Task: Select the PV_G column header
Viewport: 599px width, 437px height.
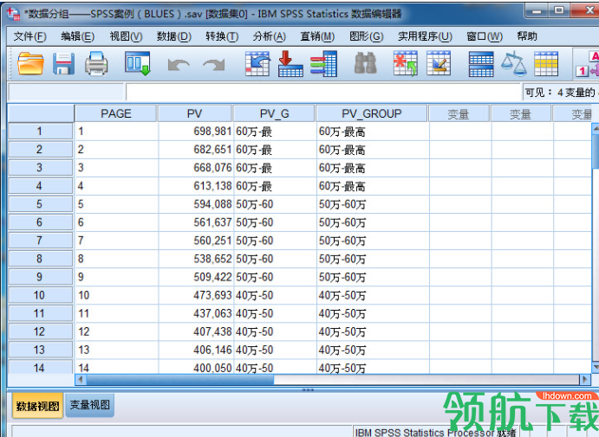Action: (x=274, y=113)
